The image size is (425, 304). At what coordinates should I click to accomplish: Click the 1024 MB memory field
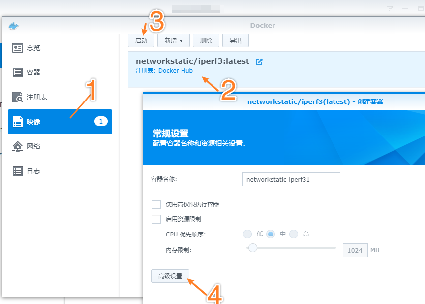(355, 250)
